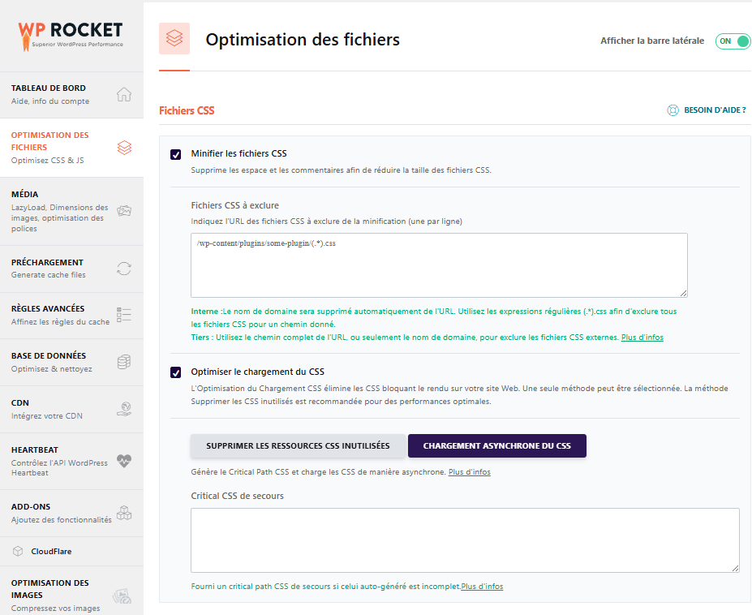Click the WP Rocket logo
The height and width of the screenshot is (615, 752).
click(x=71, y=36)
